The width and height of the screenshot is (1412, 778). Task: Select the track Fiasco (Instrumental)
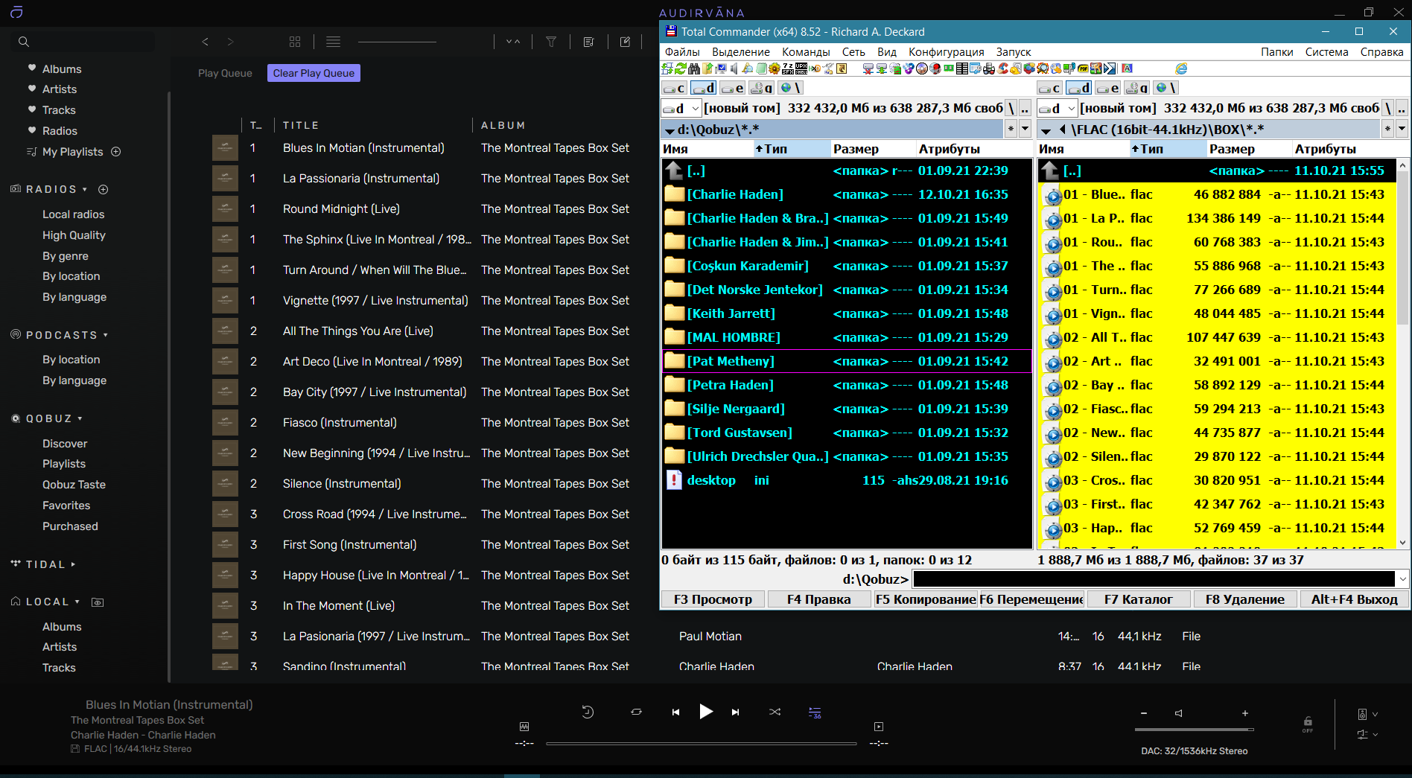[340, 423]
